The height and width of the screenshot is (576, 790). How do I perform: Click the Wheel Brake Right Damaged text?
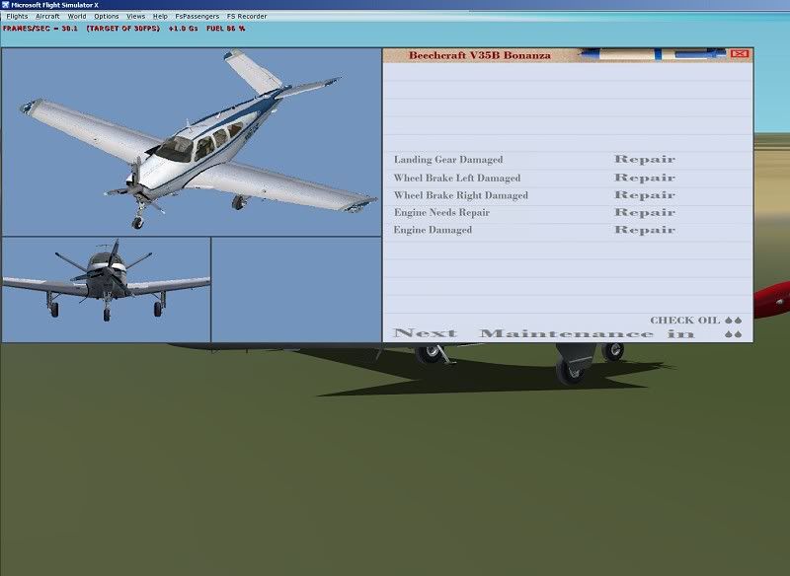tap(461, 195)
